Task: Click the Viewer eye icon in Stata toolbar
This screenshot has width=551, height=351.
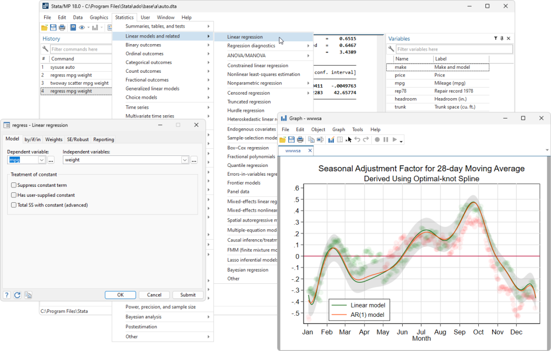Action: pos(82,28)
